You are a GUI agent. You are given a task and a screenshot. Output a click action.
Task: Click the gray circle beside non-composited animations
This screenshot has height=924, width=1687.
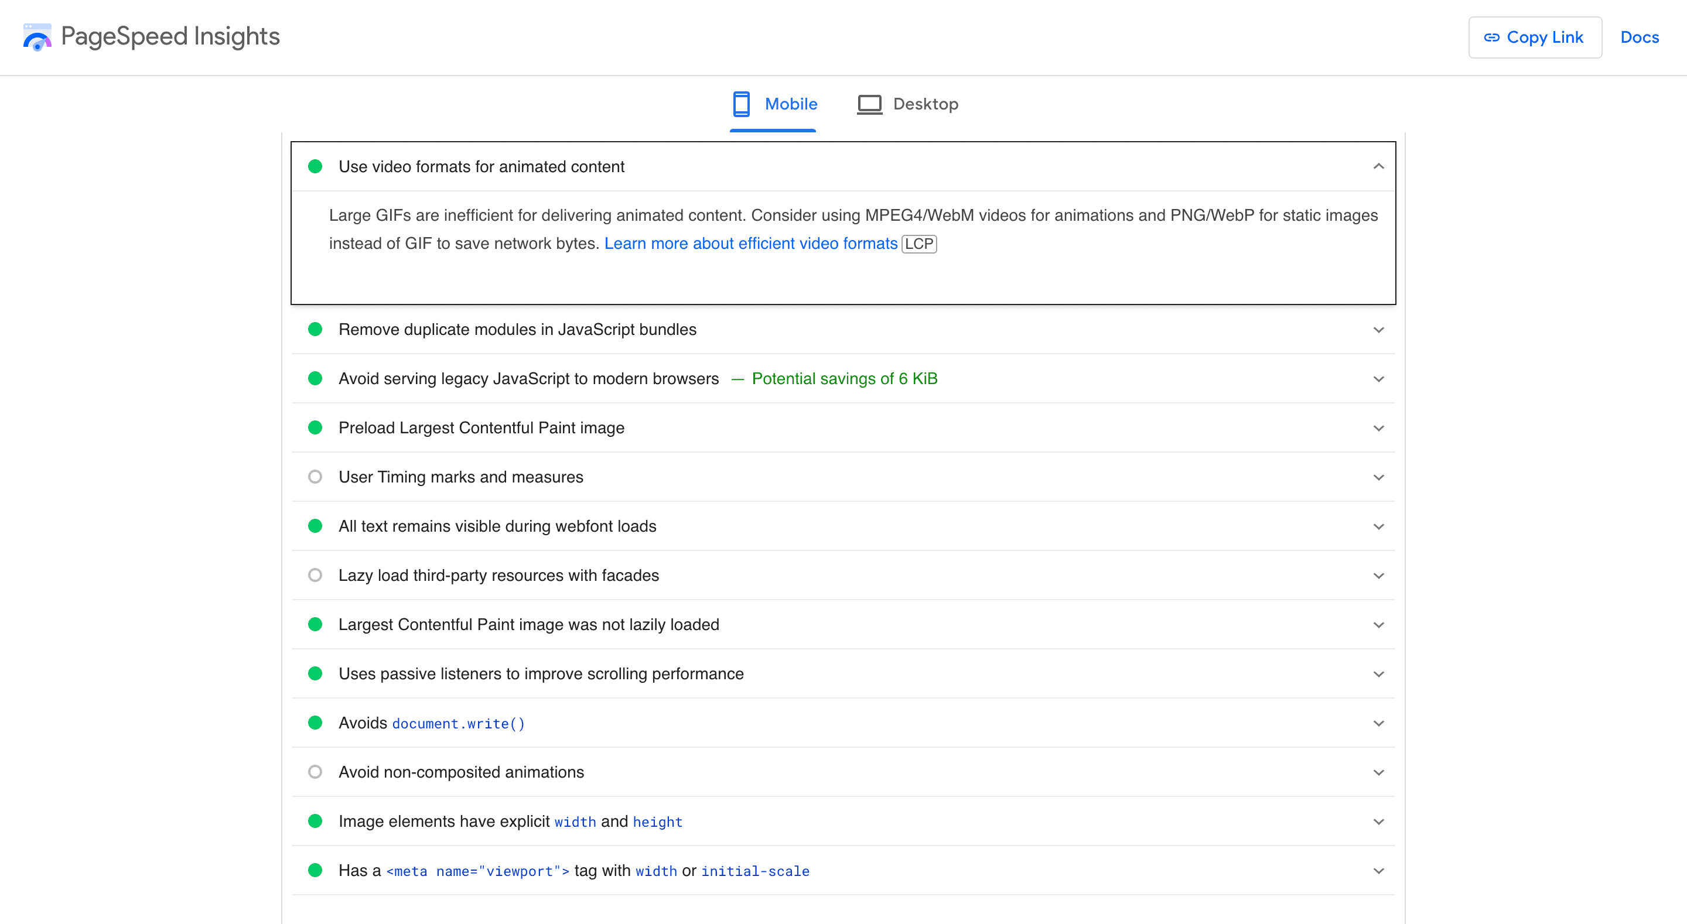(x=315, y=771)
